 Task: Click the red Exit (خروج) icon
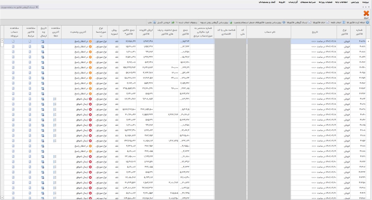366,14
